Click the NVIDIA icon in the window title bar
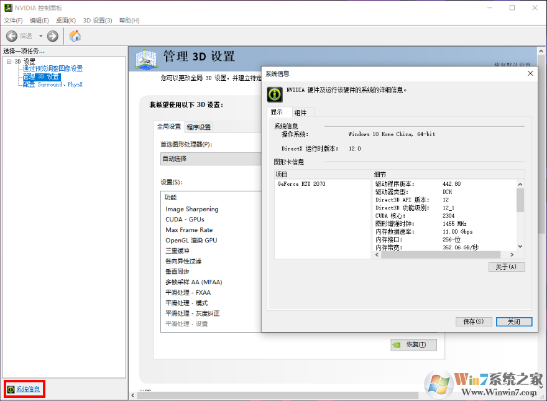547x401 pixels. (x=7, y=7)
